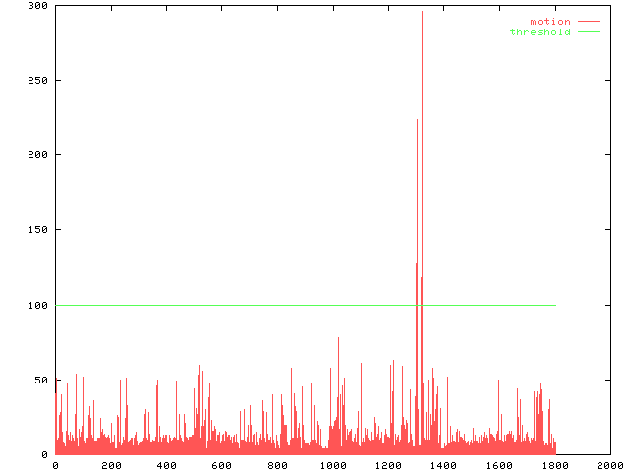The image size is (629, 472).
Task: Click the green horizontal threshold line
Action: point(246,305)
